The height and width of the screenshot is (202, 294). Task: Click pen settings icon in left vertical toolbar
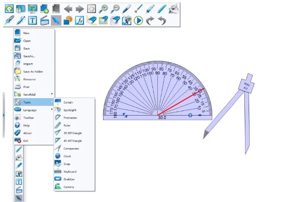point(19,174)
